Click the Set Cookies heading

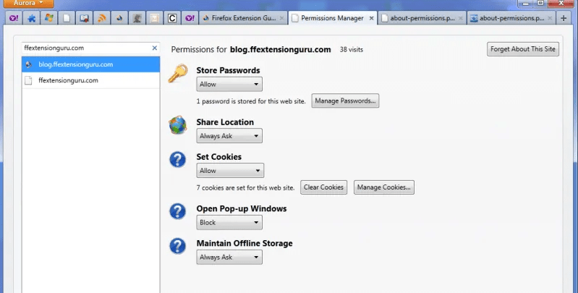(219, 157)
